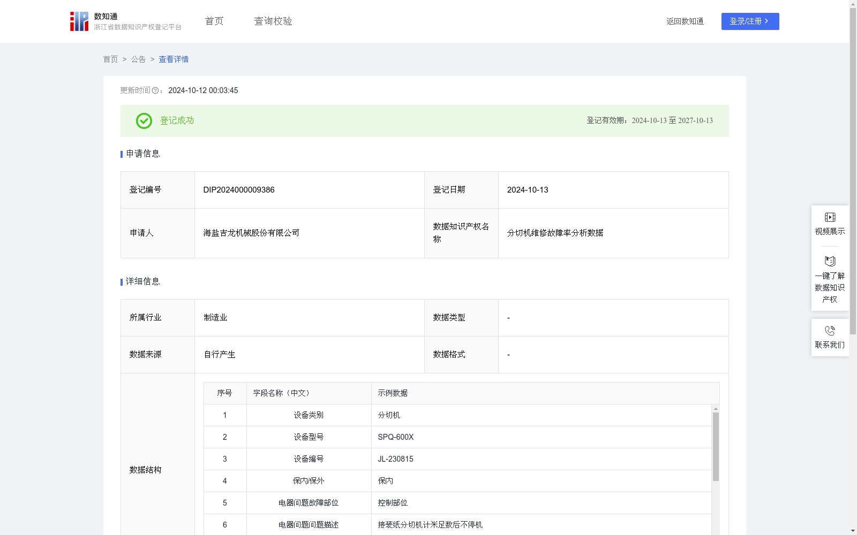
Task: Go to 首页 in the breadcrumb
Action: pos(110,59)
